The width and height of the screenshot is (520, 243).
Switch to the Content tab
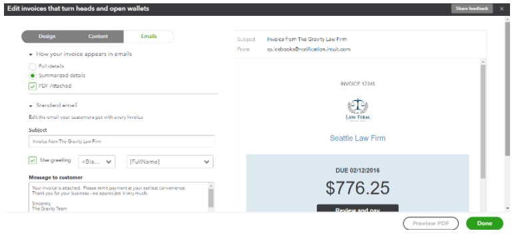point(98,37)
